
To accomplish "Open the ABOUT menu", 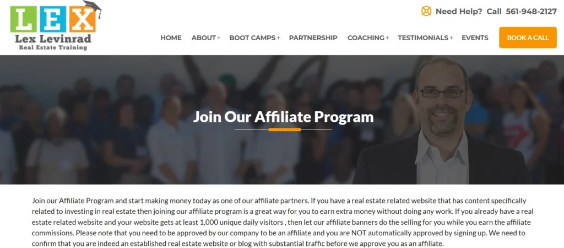I will point(204,38).
